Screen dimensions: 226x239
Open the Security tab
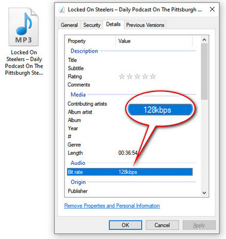coord(91,25)
